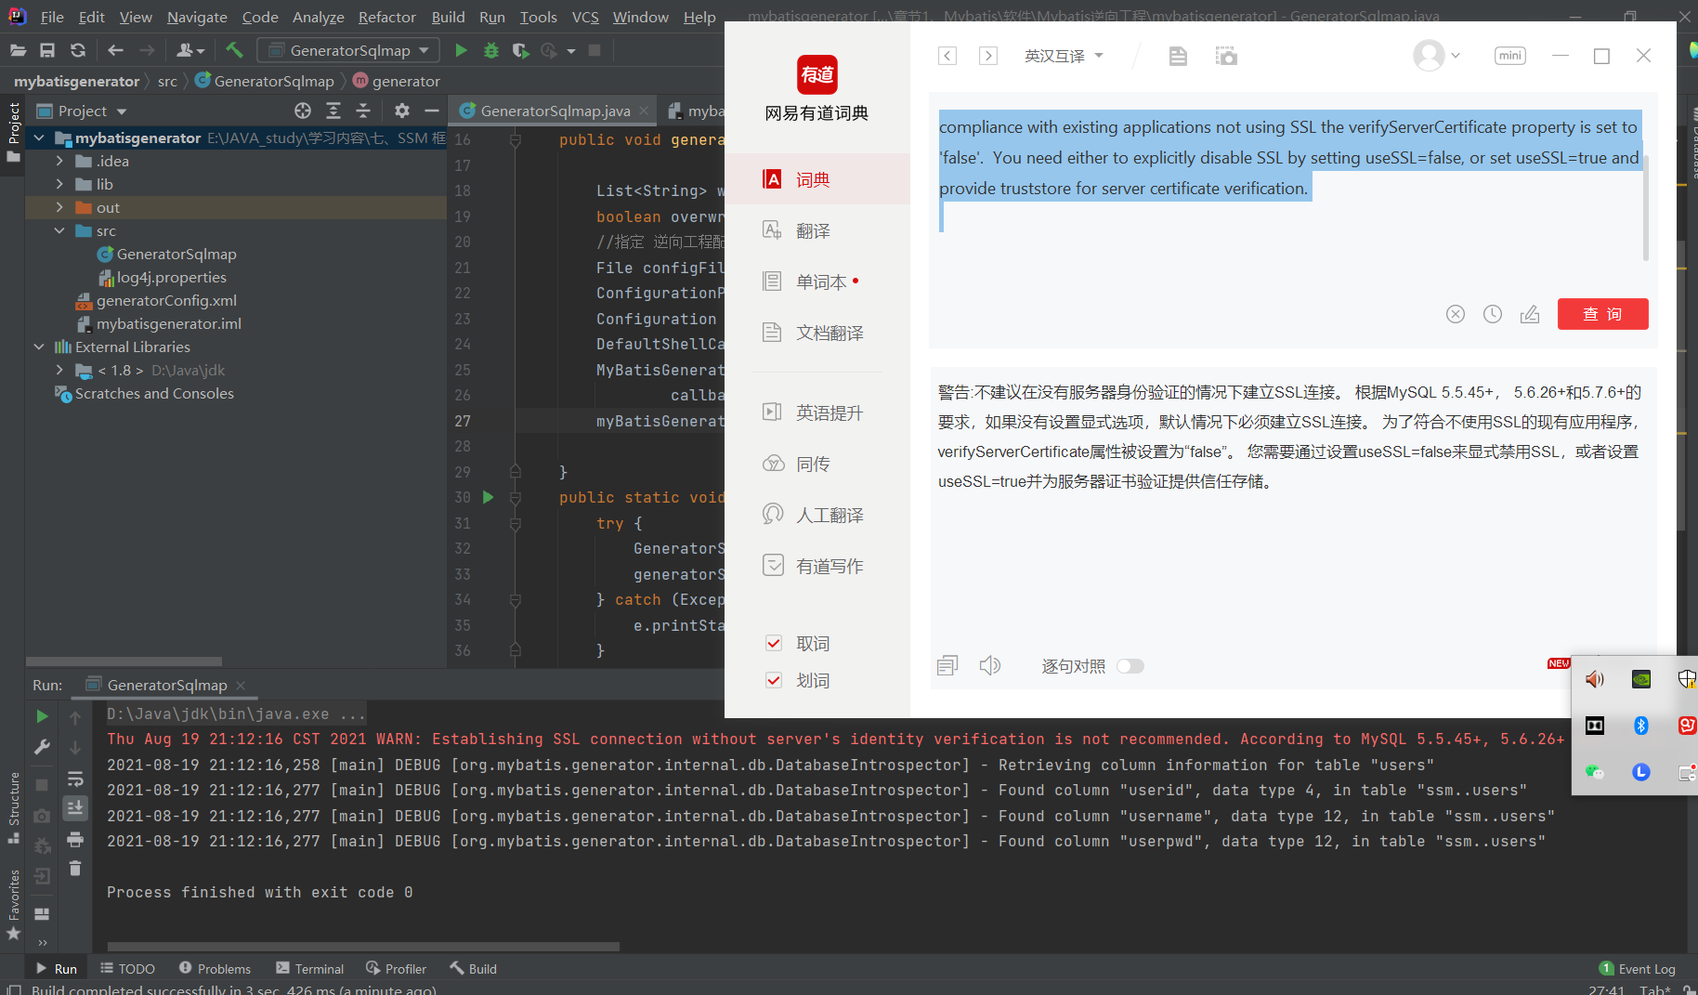Open NVIDIA icon in system tray

pyautogui.click(x=1641, y=679)
